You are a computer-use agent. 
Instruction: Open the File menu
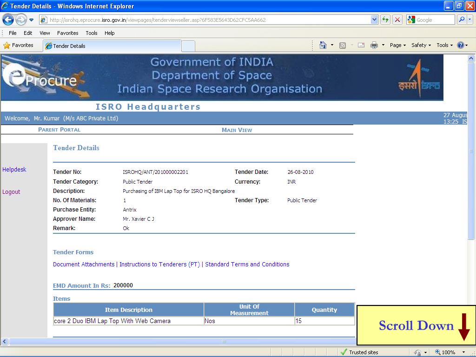13,33
